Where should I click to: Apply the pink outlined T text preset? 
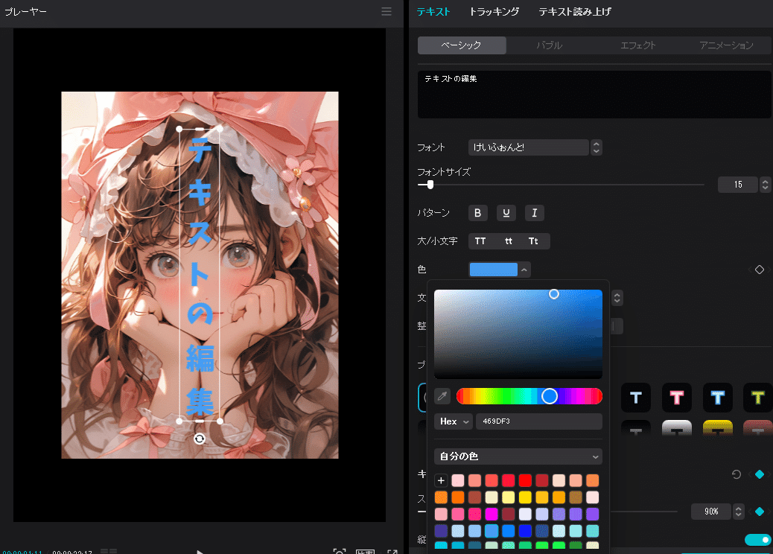click(x=677, y=398)
